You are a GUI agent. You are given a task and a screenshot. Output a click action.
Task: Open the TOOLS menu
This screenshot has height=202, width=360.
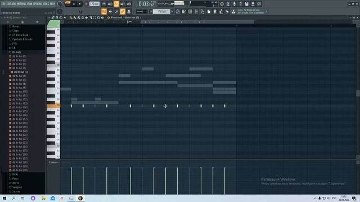pyautogui.click(x=46, y=4)
